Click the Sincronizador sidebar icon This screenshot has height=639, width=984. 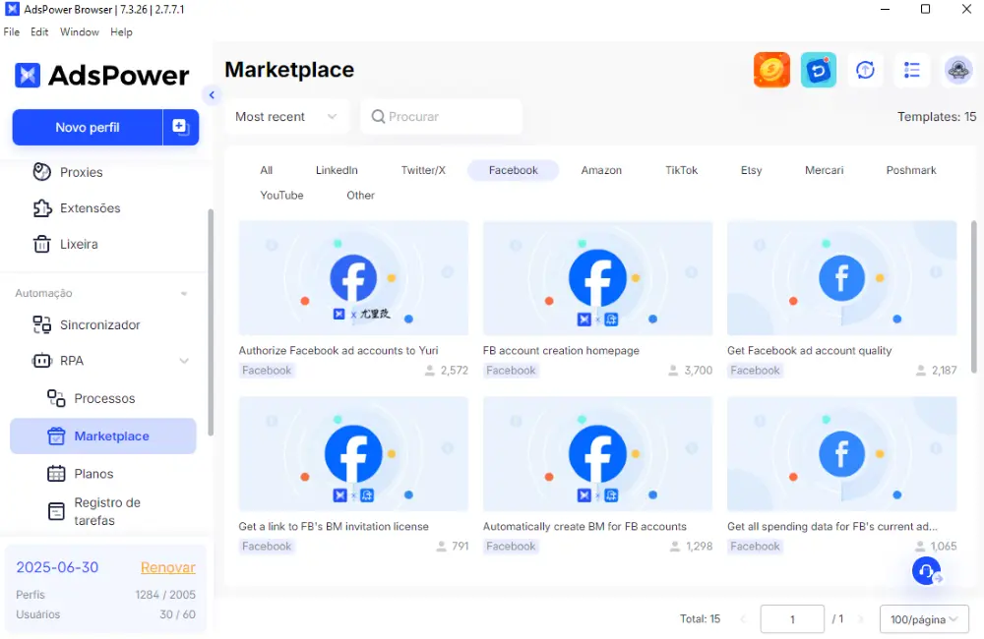pos(41,324)
